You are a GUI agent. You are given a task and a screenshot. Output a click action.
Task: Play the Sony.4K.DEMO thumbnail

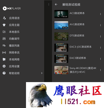61,70
